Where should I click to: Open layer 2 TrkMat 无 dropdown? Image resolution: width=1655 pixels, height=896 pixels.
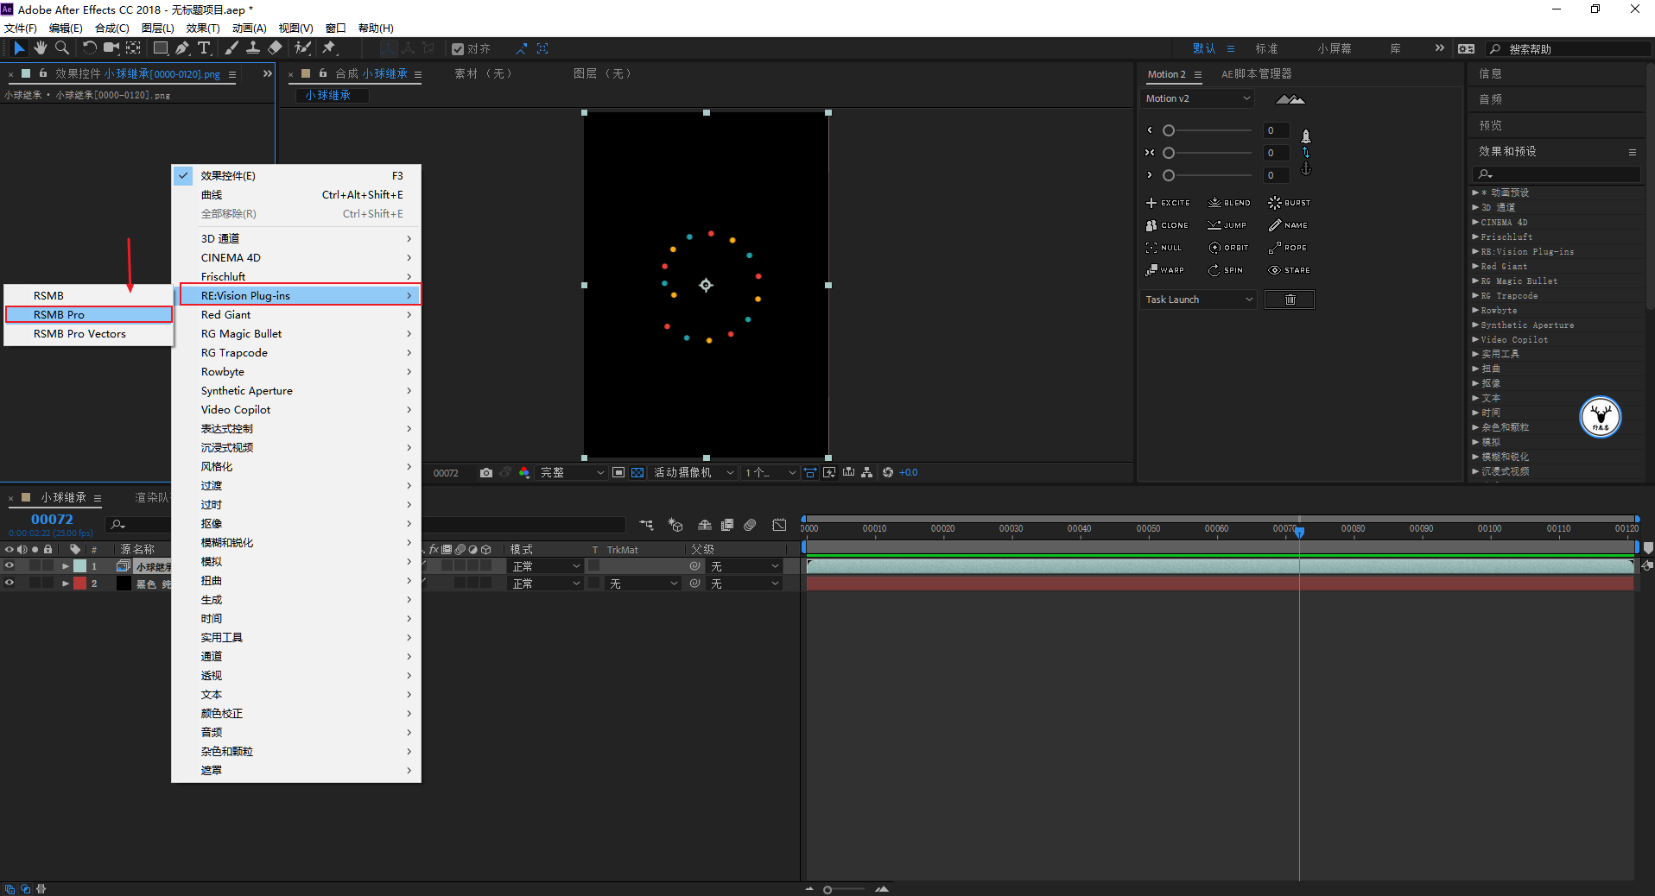(x=644, y=584)
